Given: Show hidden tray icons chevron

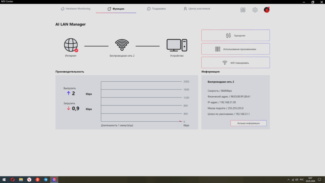Looking at the screenshot, I should [x=288, y=180].
